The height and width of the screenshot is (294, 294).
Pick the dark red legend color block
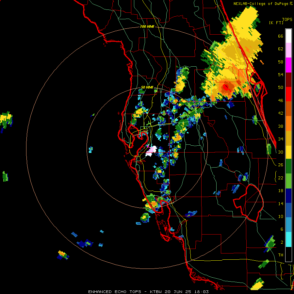(288, 79)
